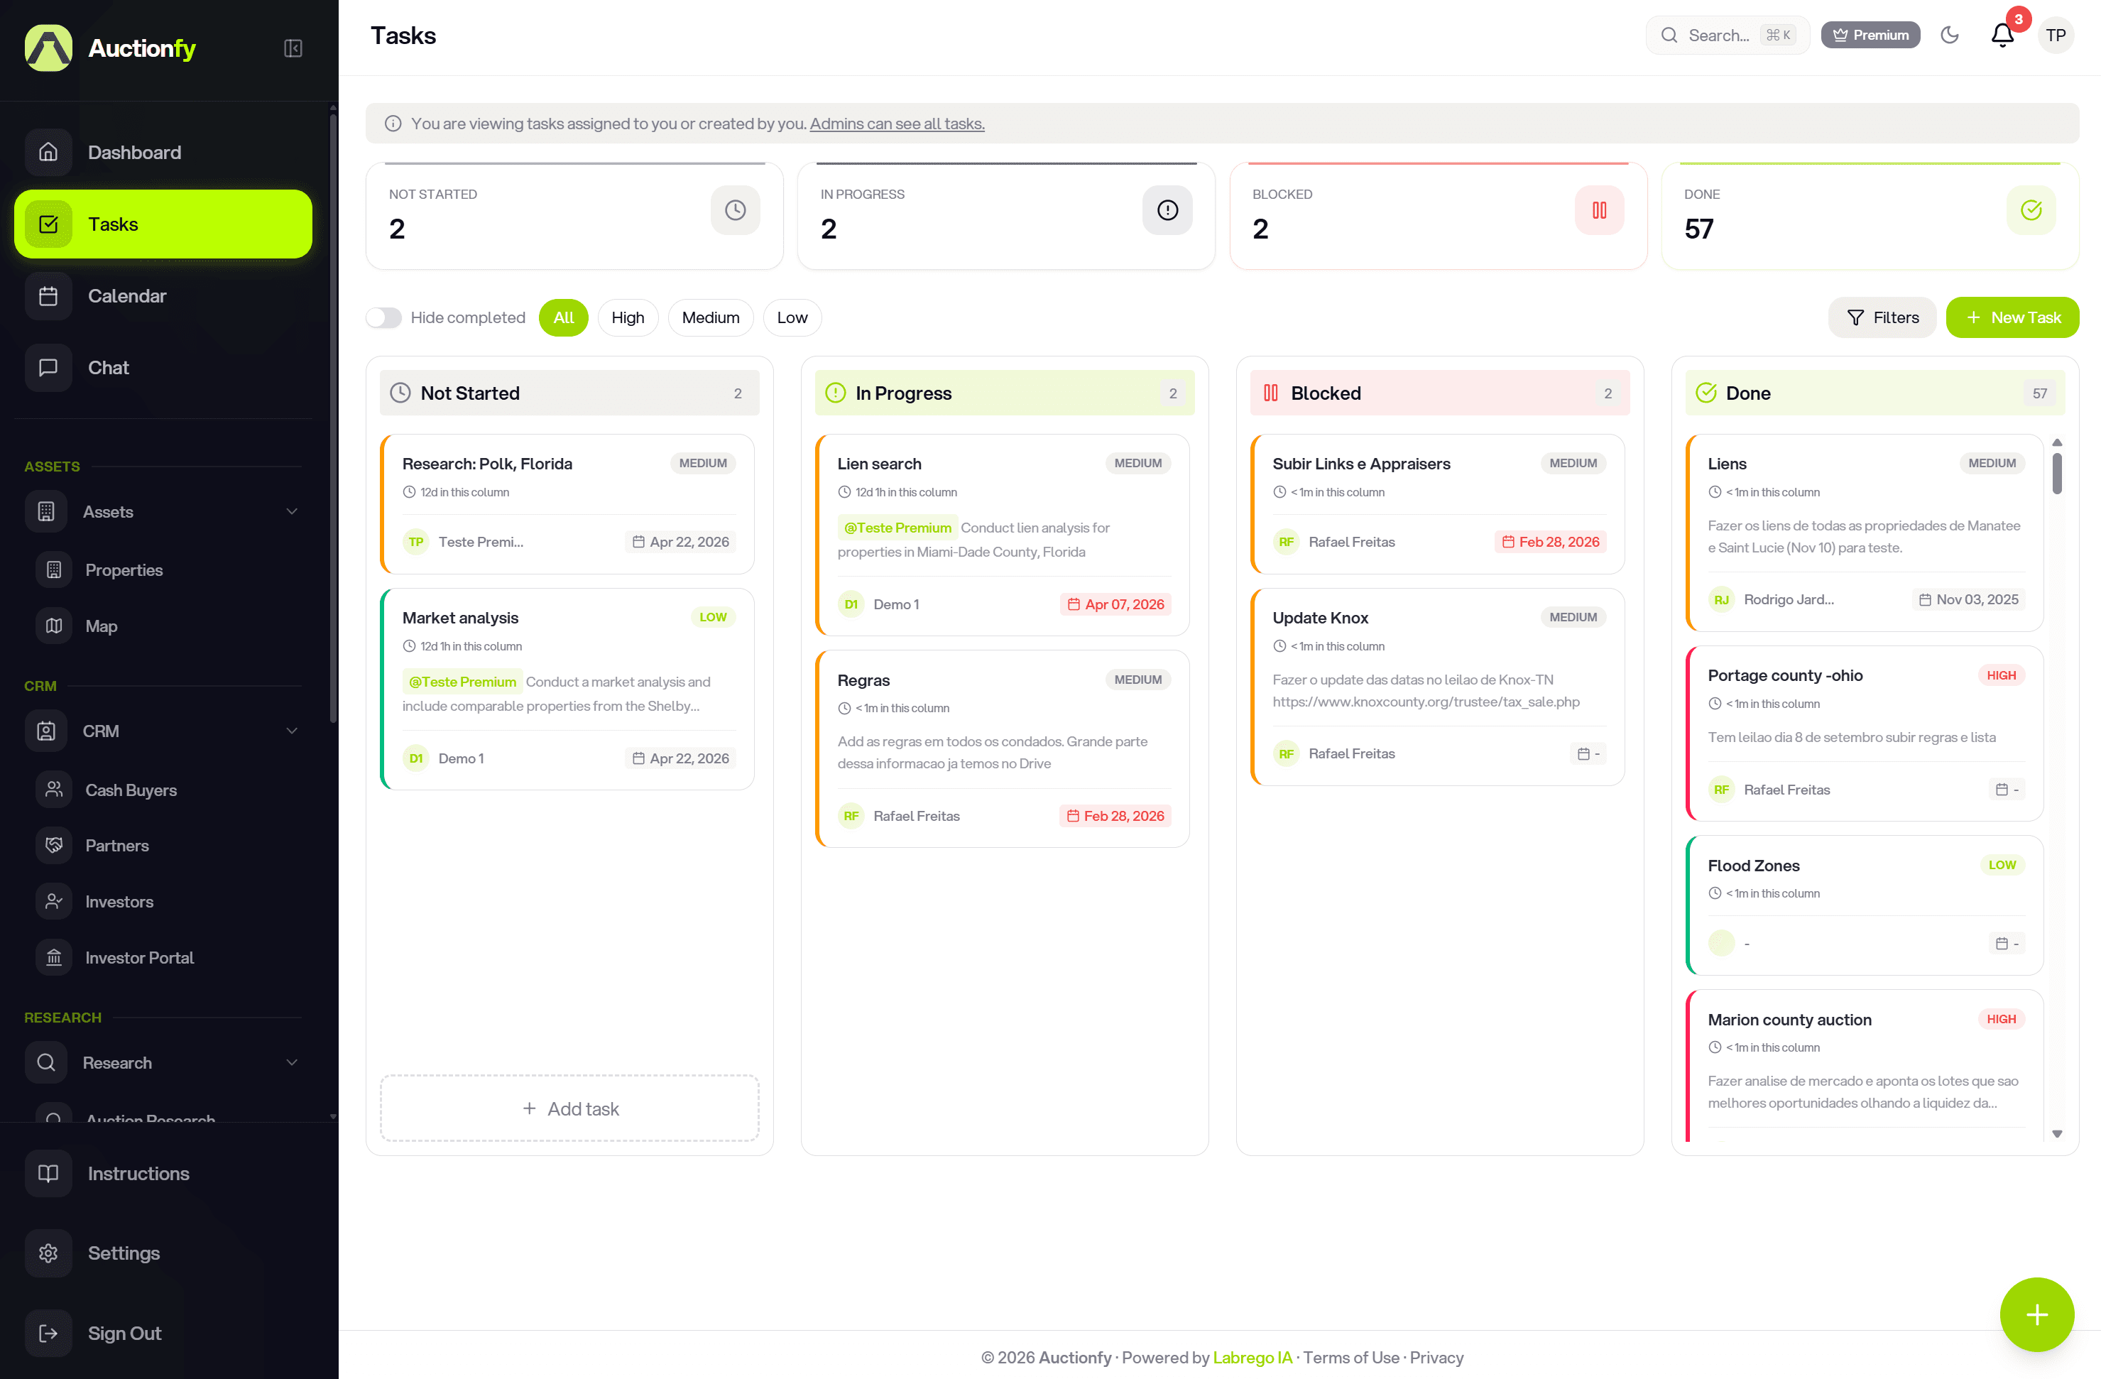Click the green floating plus button
This screenshot has width=2101, height=1379.
[x=2036, y=1314]
